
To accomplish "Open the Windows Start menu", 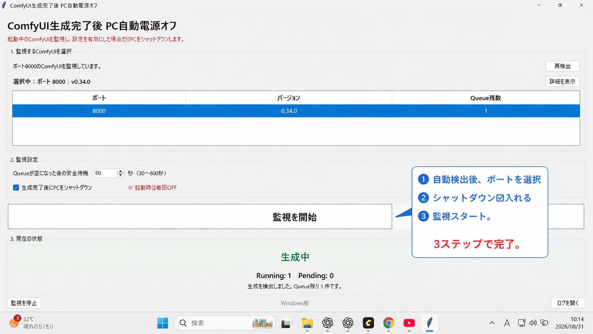I will pyautogui.click(x=162, y=323).
